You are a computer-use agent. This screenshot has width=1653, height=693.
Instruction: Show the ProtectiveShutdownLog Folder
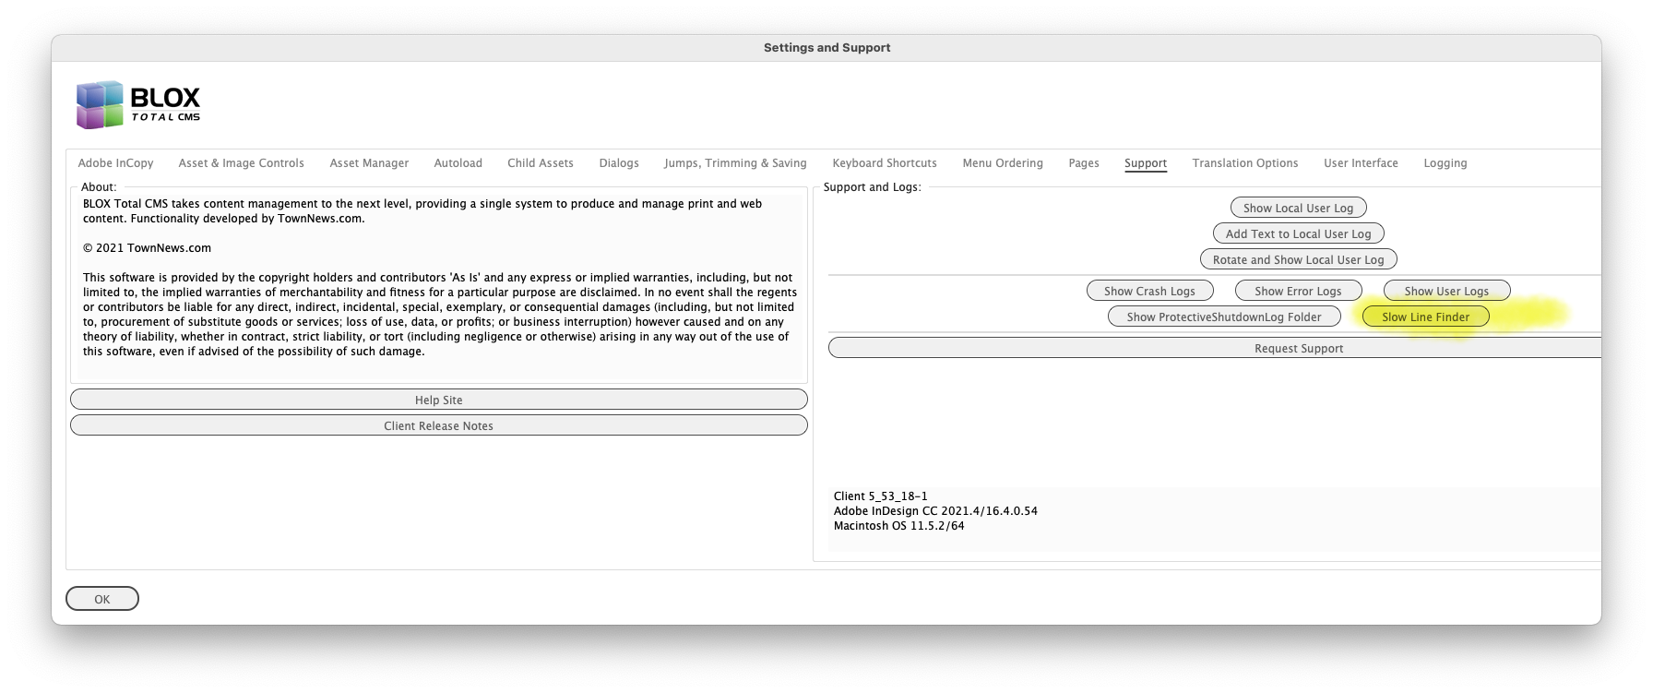point(1224,317)
